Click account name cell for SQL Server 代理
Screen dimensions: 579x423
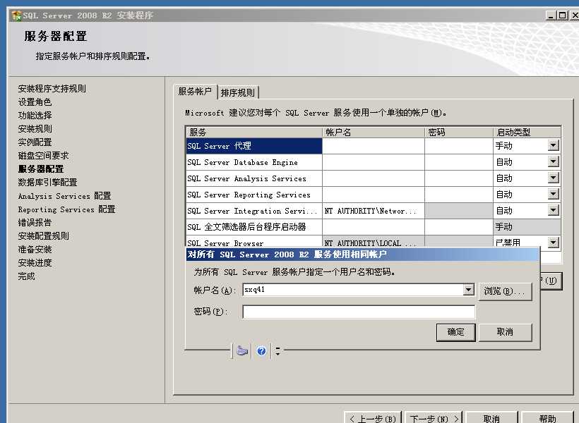(x=374, y=146)
